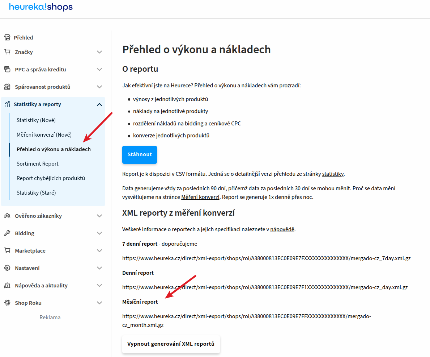Expand the Značky chevron
The height and width of the screenshot is (357, 430).
click(99, 52)
